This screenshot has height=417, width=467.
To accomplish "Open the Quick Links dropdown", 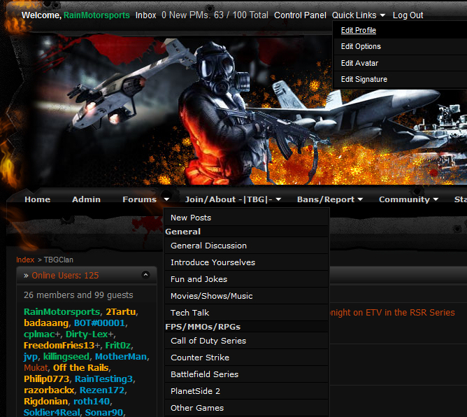I will click(x=359, y=15).
